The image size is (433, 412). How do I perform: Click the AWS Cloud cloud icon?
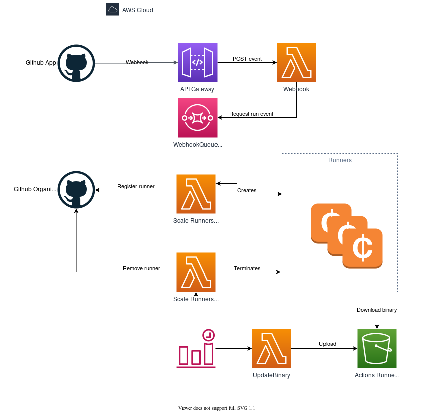coord(113,10)
